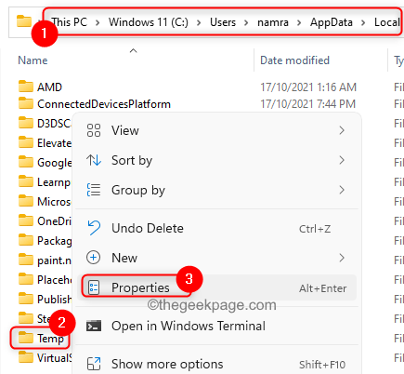Sort files by Name column header

pyautogui.click(x=33, y=60)
